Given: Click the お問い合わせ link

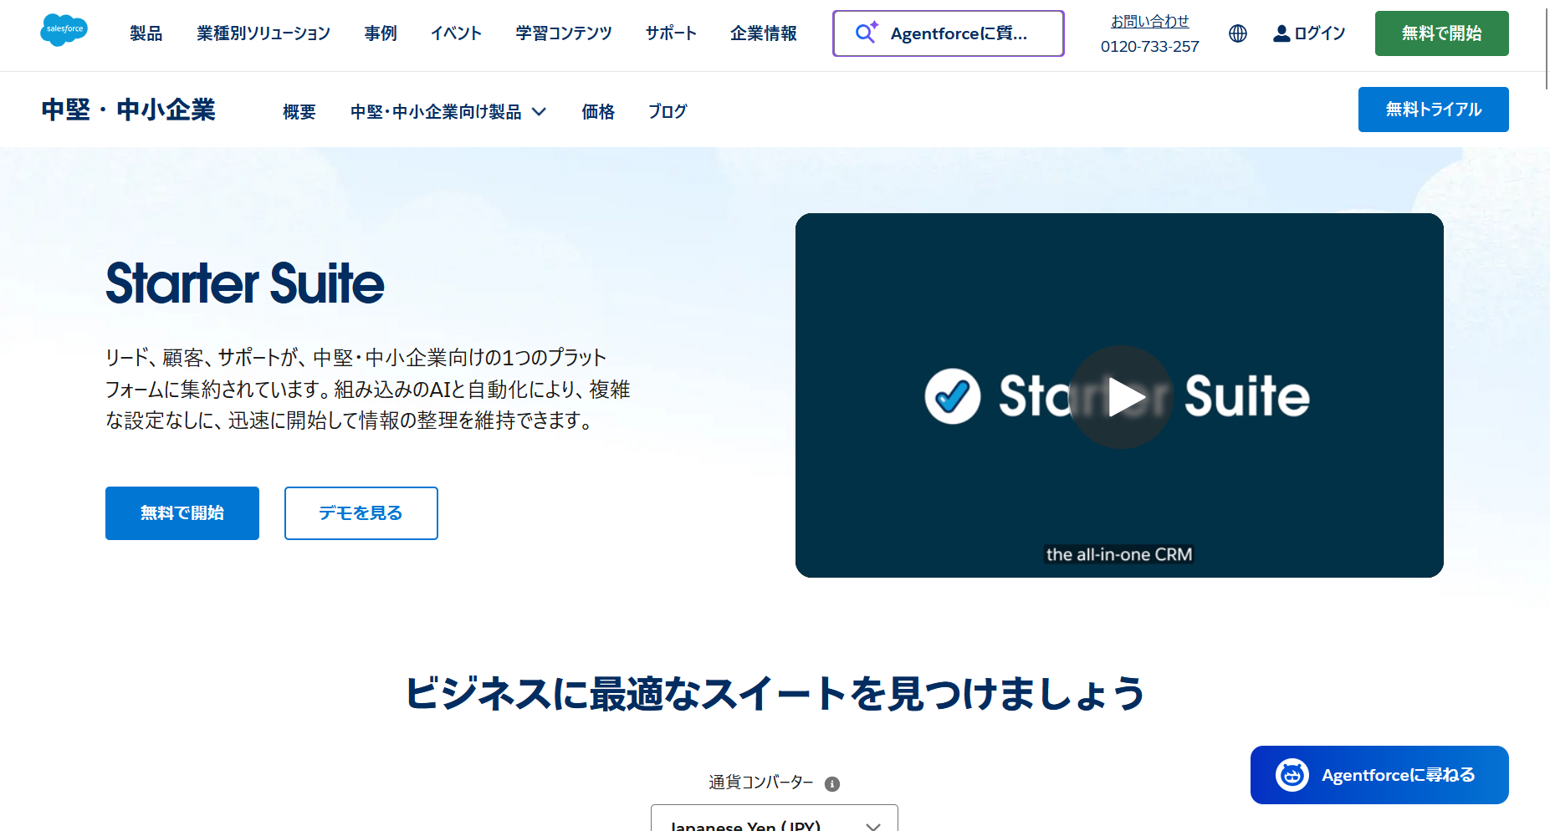Looking at the screenshot, I should [1149, 22].
